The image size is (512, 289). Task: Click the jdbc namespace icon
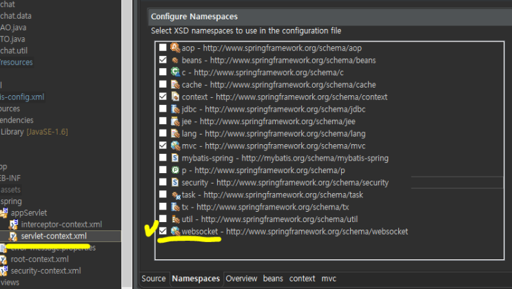coord(175,109)
